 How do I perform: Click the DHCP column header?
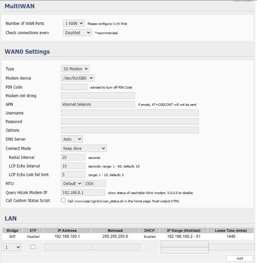[x=150, y=230]
